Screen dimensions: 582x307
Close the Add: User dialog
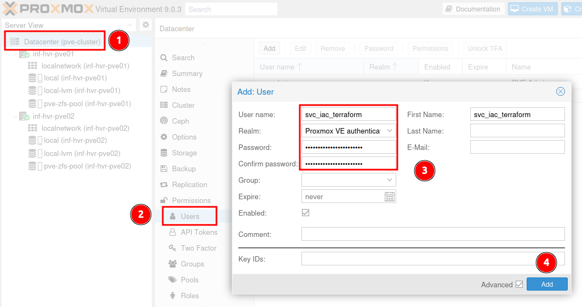tap(561, 91)
